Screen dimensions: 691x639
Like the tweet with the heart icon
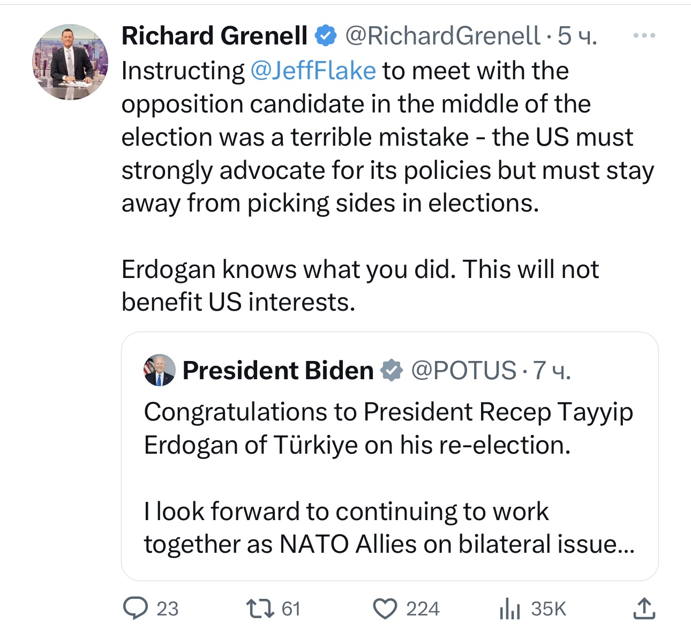pos(385,609)
